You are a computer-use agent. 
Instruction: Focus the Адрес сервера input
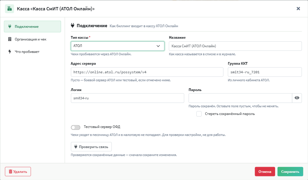(x=147, y=72)
